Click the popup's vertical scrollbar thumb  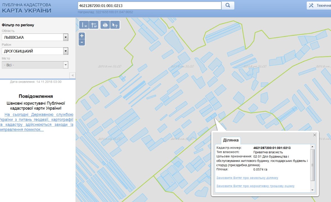point(312,165)
